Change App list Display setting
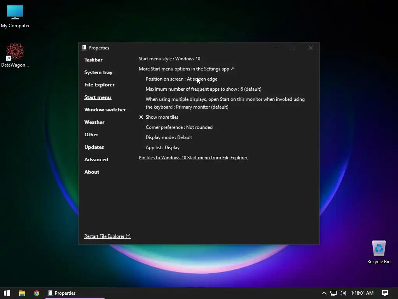The width and height of the screenshot is (398, 299). click(163, 148)
